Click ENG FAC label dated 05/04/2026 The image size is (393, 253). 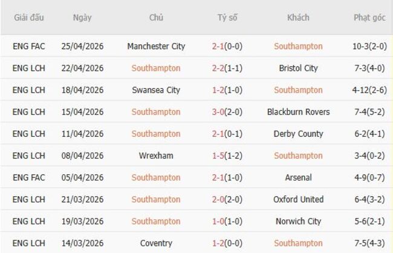pyautogui.click(x=29, y=177)
